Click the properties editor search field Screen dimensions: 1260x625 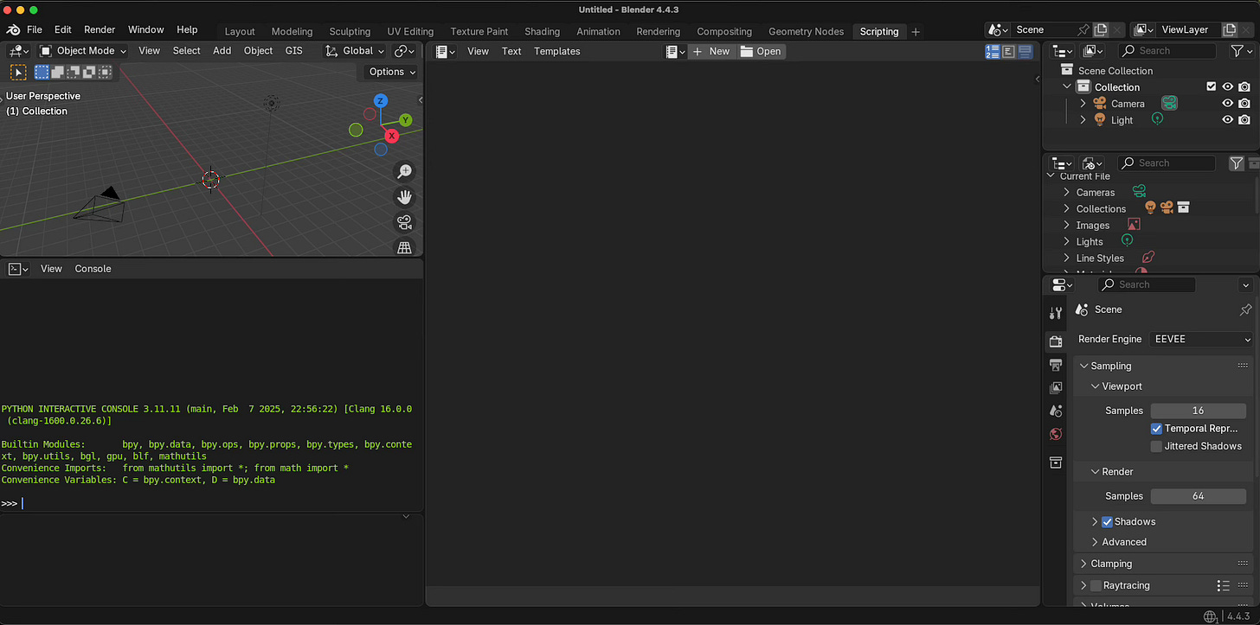[1147, 284]
